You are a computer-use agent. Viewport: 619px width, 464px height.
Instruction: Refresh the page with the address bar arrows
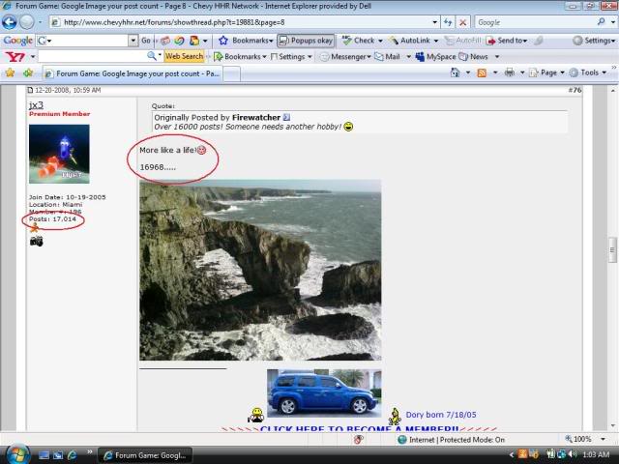point(448,22)
